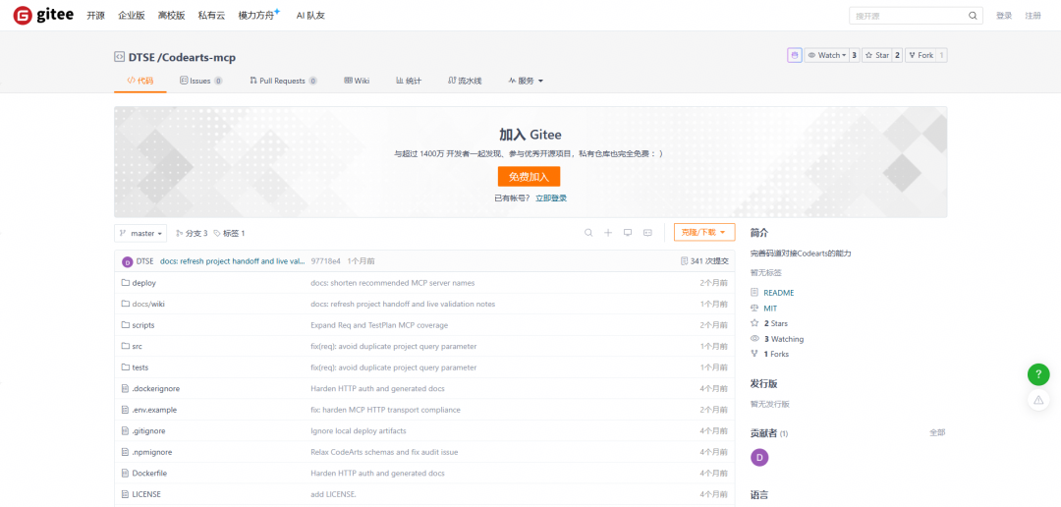This screenshot has height=507, width=1061.
Task: Click the MIT license scale icon
Action: click(754, 308)
